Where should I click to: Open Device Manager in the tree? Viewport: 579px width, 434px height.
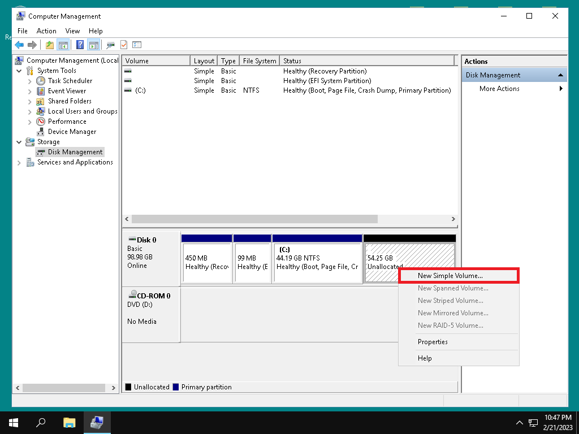72,132
